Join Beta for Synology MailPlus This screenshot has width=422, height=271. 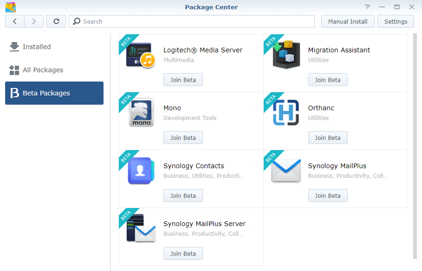click(328, 196)
